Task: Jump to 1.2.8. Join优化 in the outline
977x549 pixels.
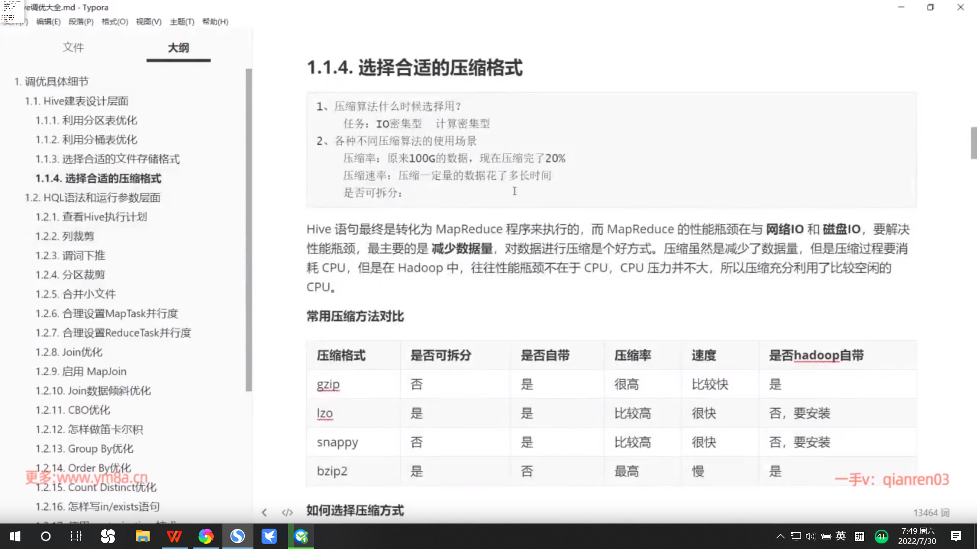Action: click(69, 352)
